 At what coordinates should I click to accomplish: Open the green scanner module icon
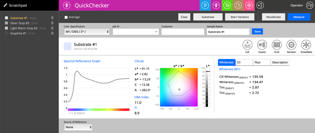[227, 5]
